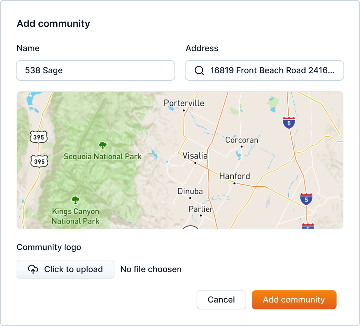Click the Hanford city label on map
Viewport: 360px width, 326px height.
coord(234,176)
